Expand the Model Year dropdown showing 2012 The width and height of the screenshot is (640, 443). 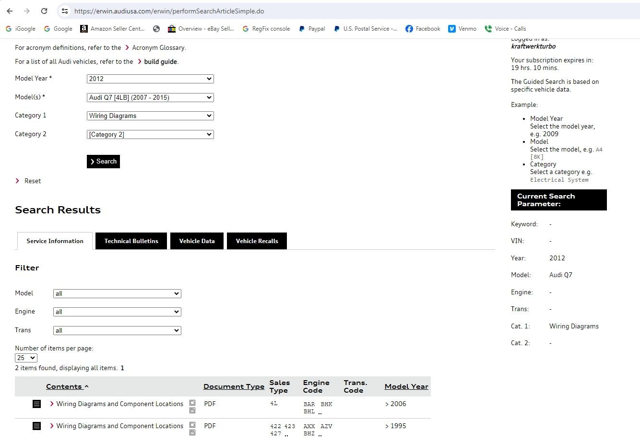pos(150,79)
